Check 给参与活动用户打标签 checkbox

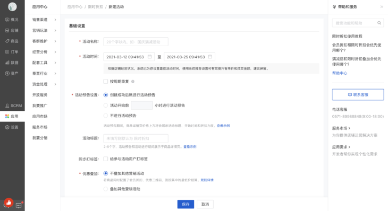[x=106, y=159]
